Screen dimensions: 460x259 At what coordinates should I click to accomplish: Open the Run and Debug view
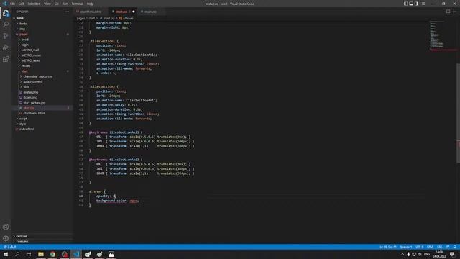(6, 47)
